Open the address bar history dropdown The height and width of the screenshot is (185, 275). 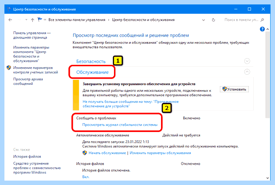pos(204,20)
